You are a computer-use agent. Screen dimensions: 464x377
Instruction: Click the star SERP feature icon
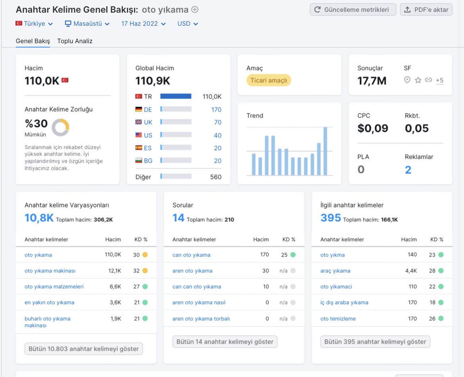[418, 80]
